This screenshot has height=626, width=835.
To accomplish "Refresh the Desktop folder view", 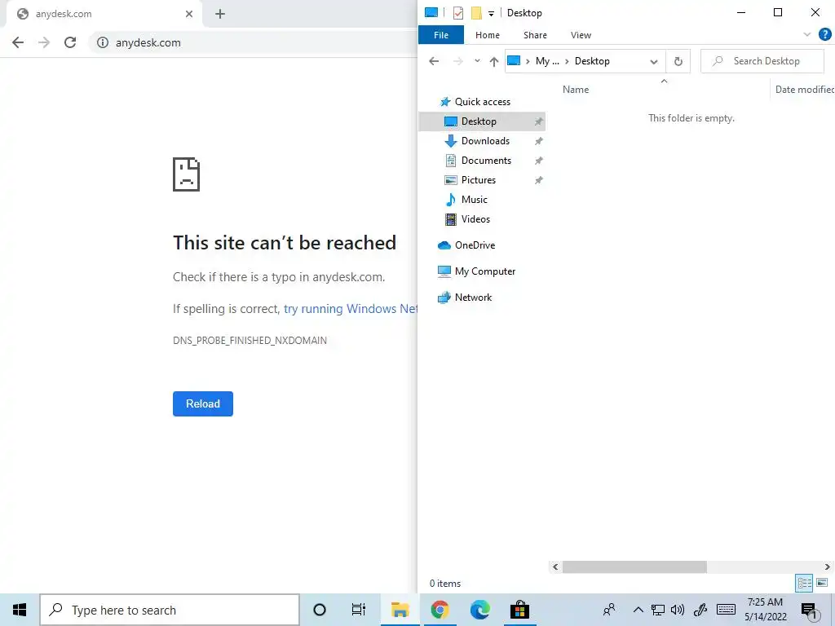I will [678, 61].
